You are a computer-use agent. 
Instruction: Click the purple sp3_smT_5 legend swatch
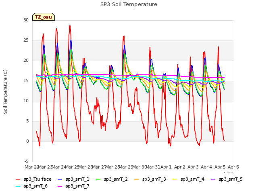tap(213, 179)
